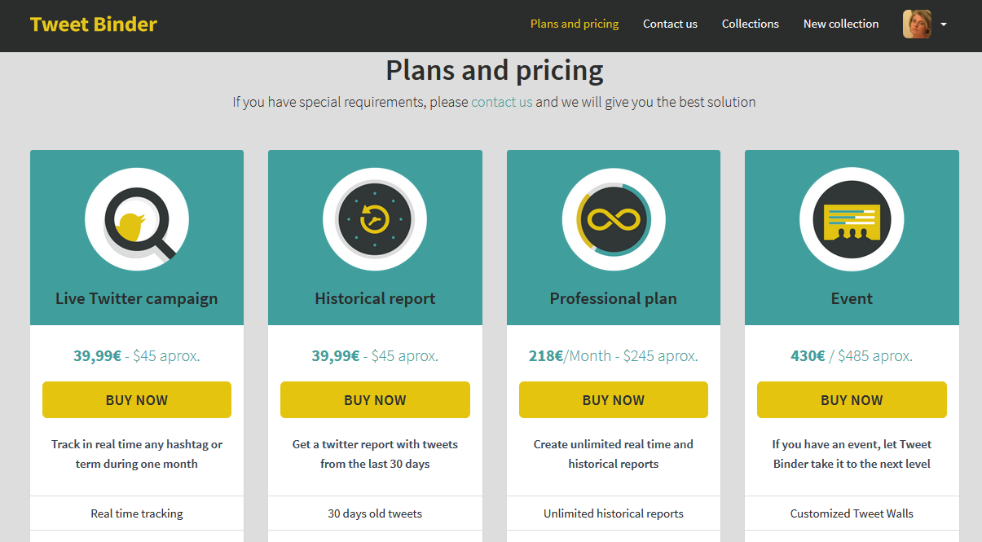The image size is (982, 542).
Task: Open the Contact us navigation item
Action: 670,24
